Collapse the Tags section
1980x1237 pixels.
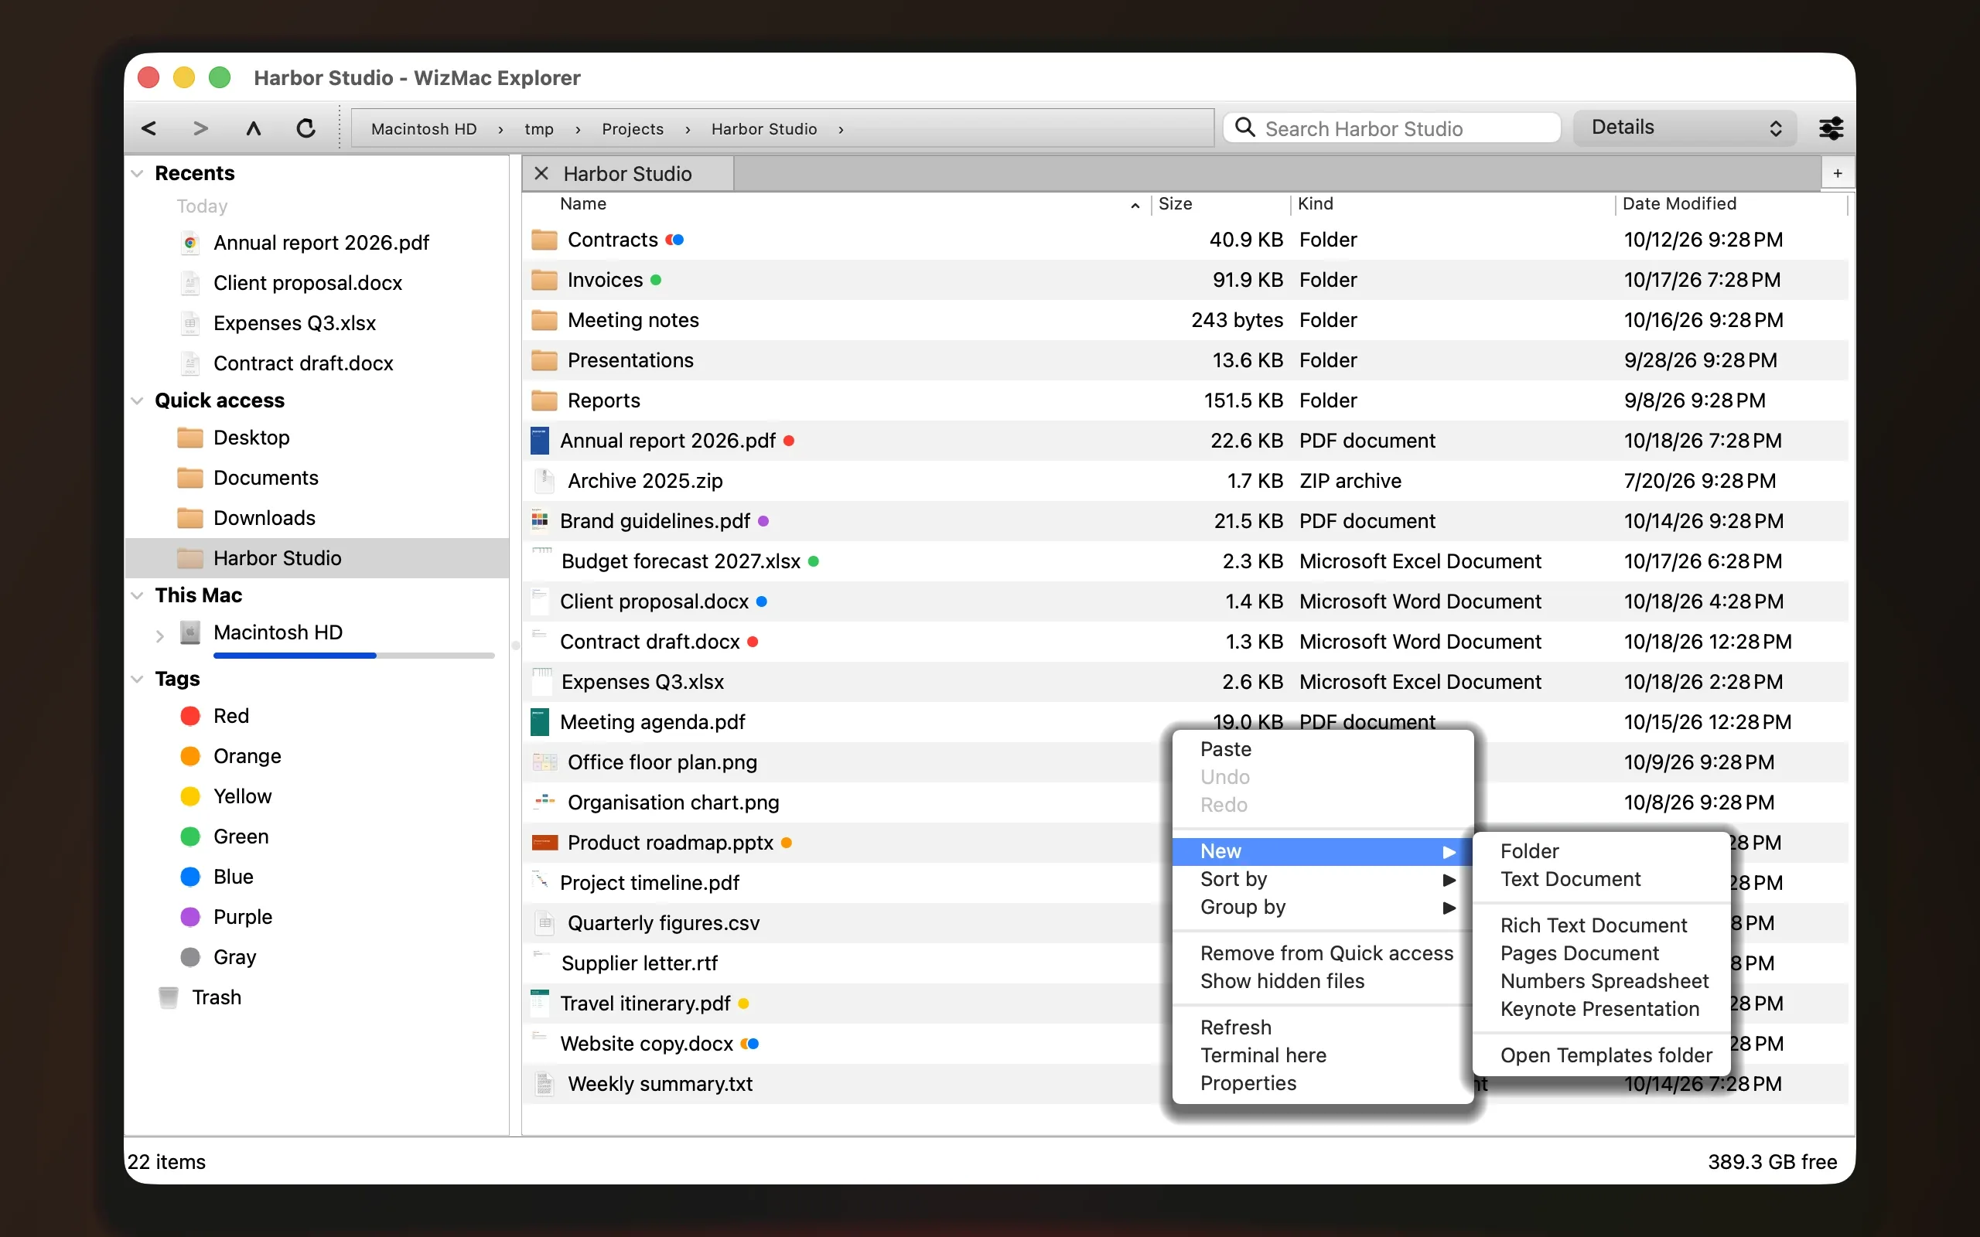[x=138, y=679]
